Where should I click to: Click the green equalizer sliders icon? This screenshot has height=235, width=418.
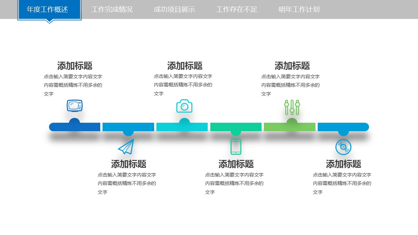pyautogui.click(x=292, y=107)
